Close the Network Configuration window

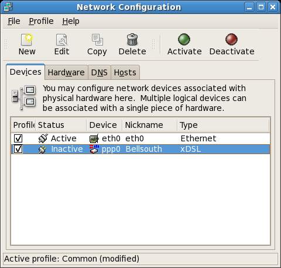coord(273,8)
